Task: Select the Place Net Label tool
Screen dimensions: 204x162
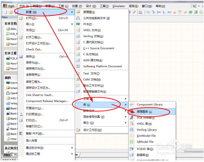Action: pos(169,12)
